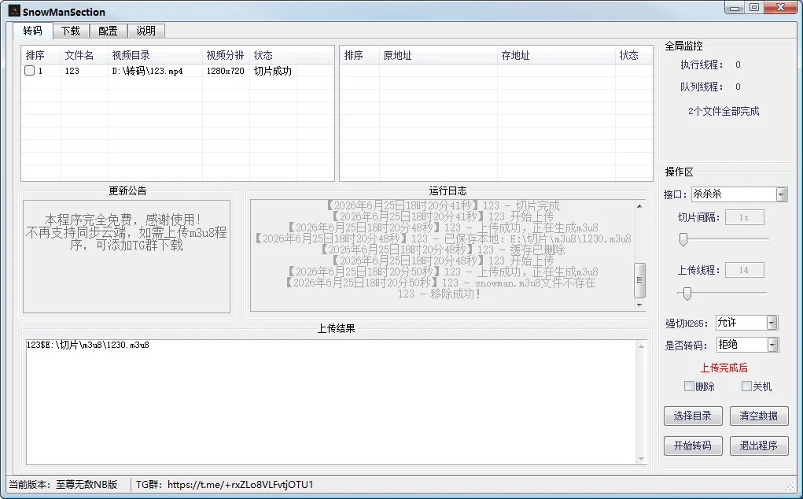Maximize the SnowManSection window
803x499 pixels.
point(754,8)
